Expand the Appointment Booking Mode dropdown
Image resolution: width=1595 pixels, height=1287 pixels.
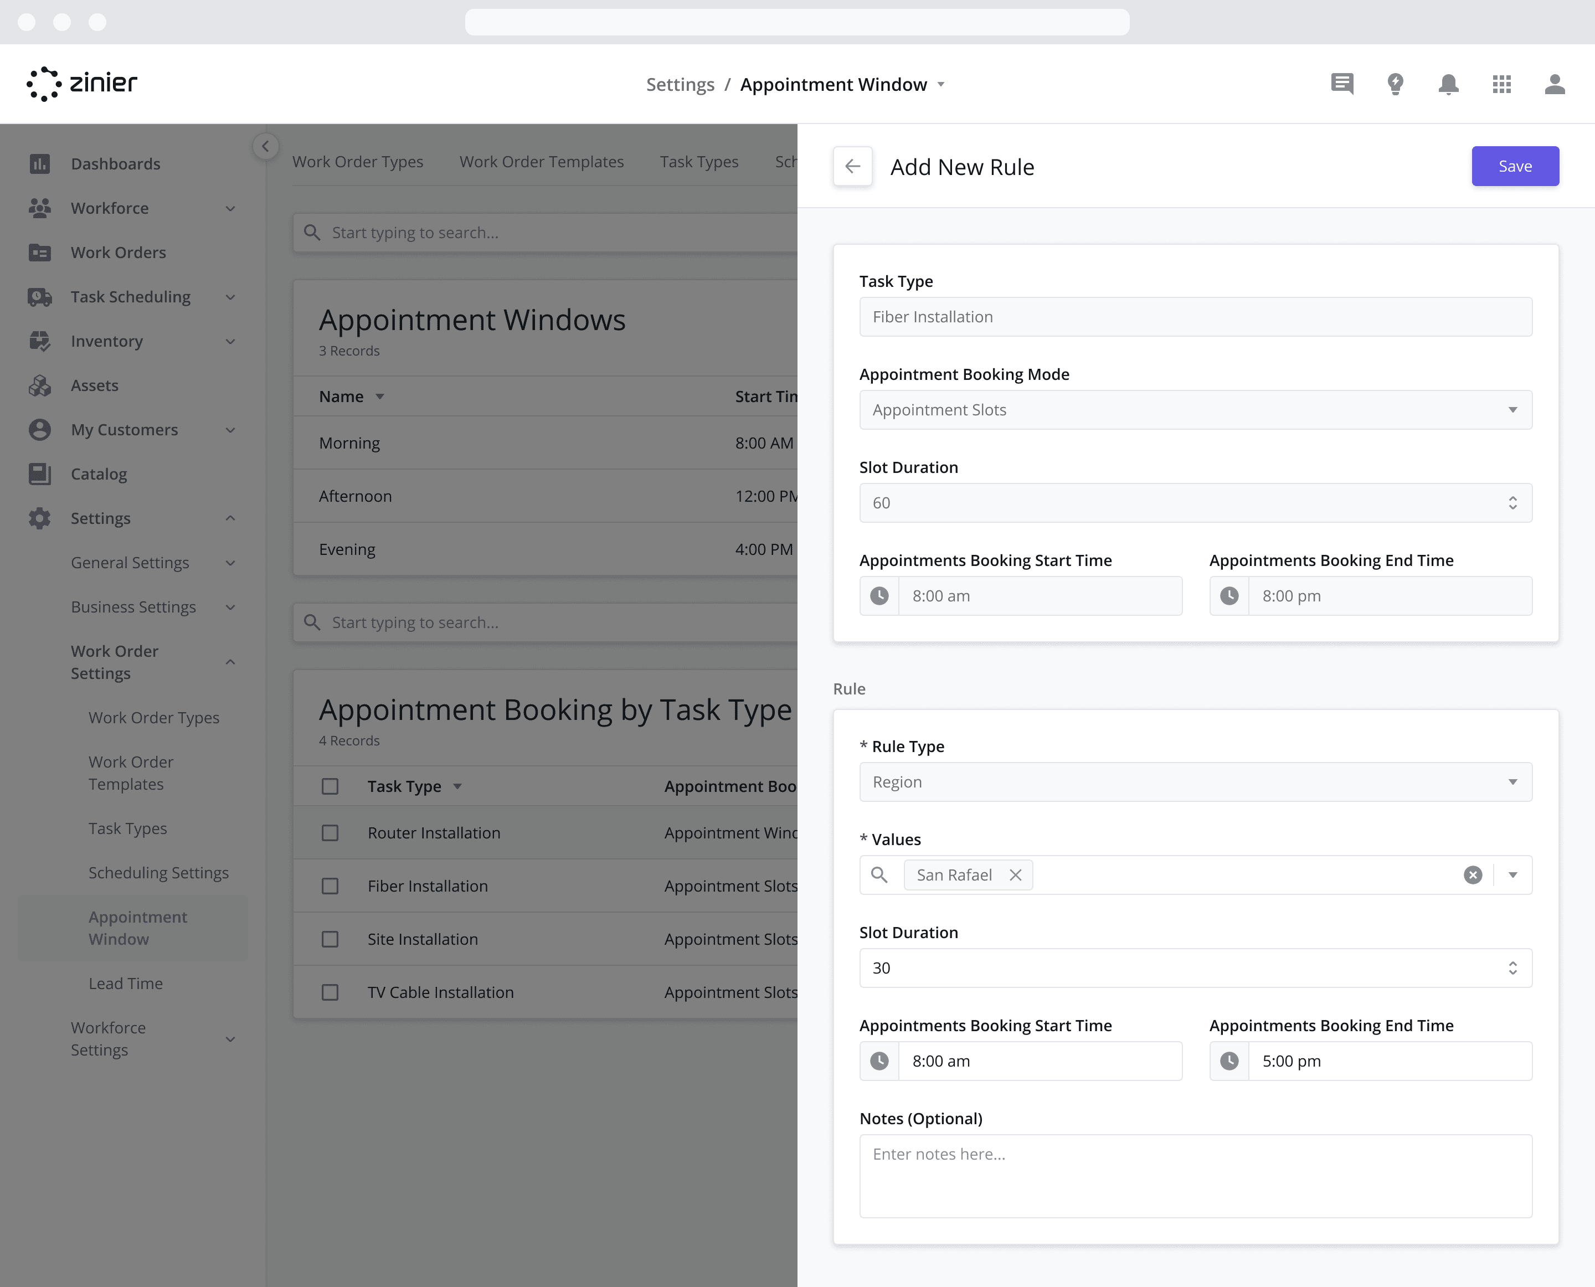(1512, 410)
